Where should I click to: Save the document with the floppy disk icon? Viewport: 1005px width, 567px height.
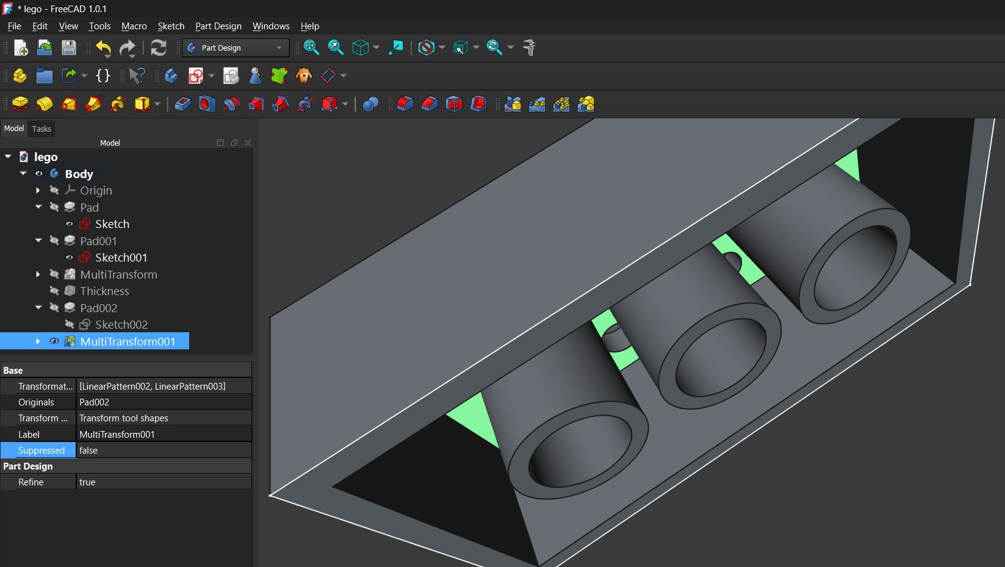[x=69, y=48]
